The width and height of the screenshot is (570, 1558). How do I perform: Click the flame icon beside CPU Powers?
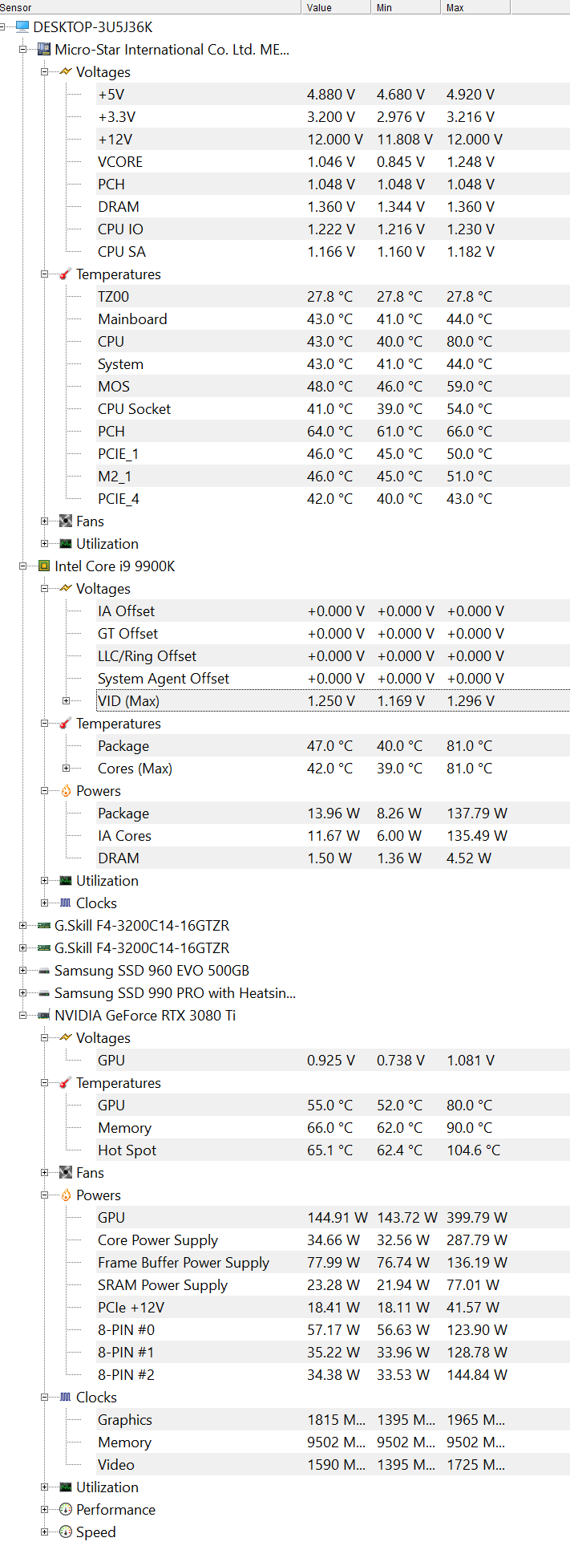[x=66, y=790]
